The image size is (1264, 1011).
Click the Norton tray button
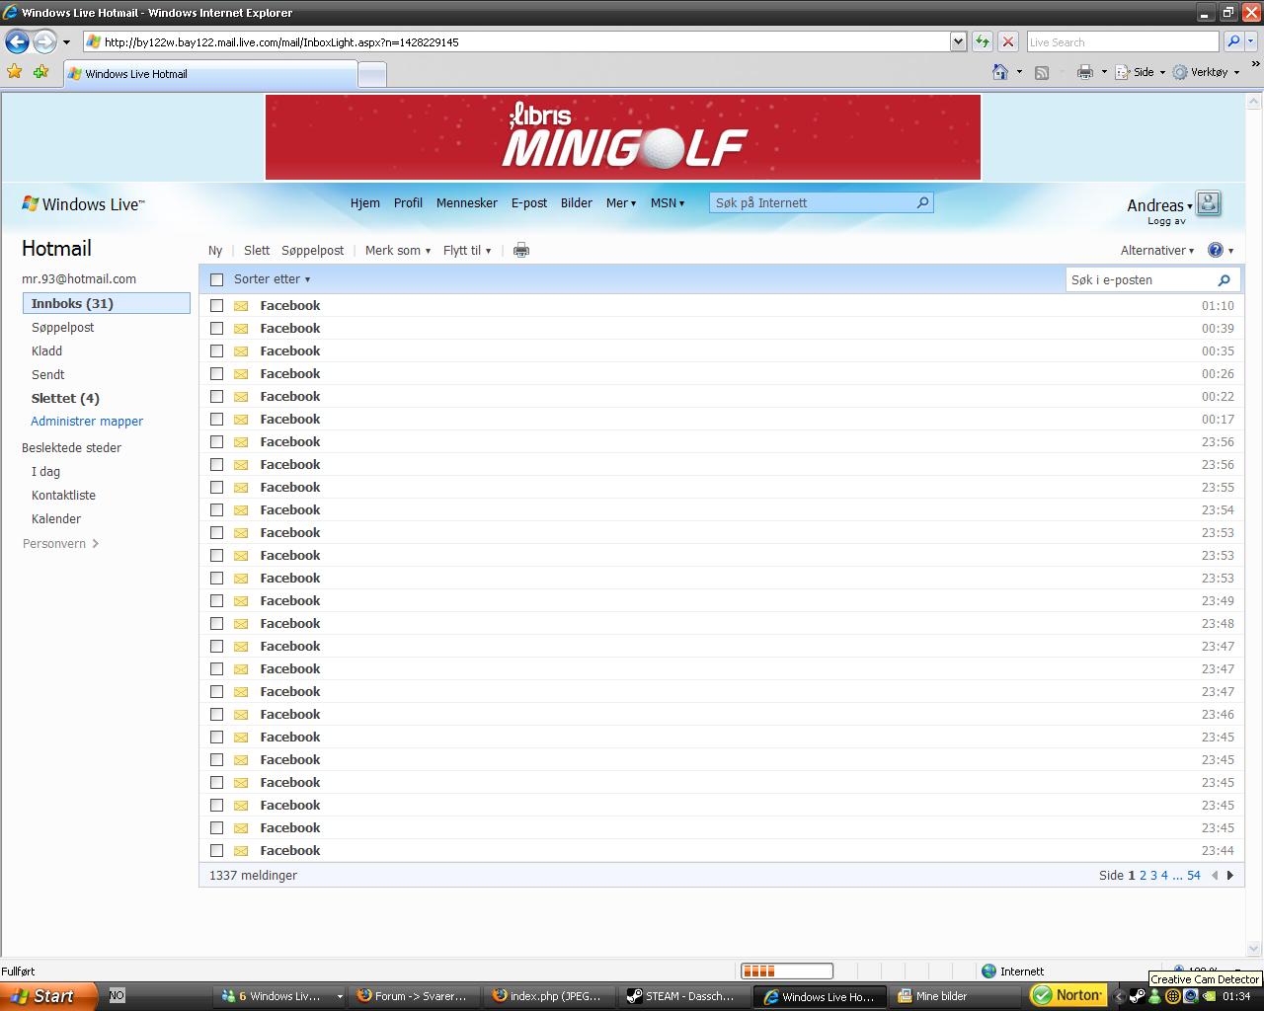point(1067,995)
